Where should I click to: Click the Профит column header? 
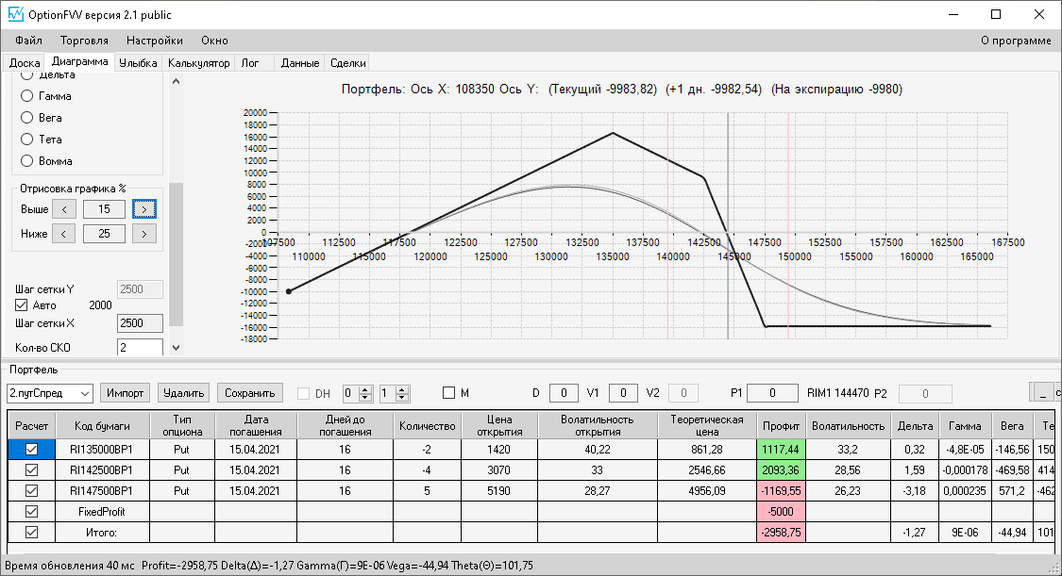(x=781, y=426)
